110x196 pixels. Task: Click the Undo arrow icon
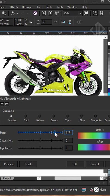[x=13, y=13]
